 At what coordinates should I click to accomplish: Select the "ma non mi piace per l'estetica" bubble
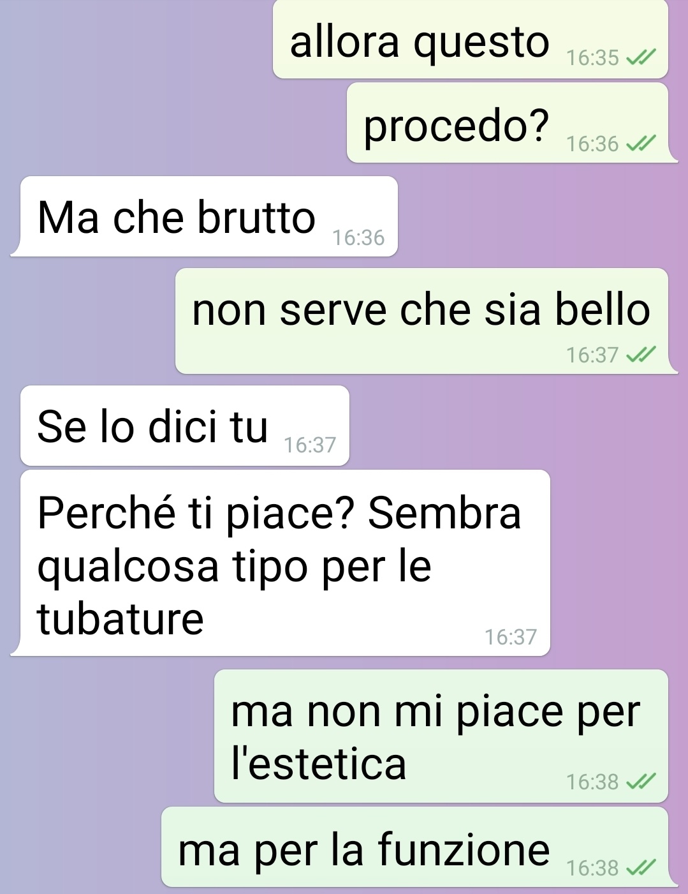coord(441,736)
